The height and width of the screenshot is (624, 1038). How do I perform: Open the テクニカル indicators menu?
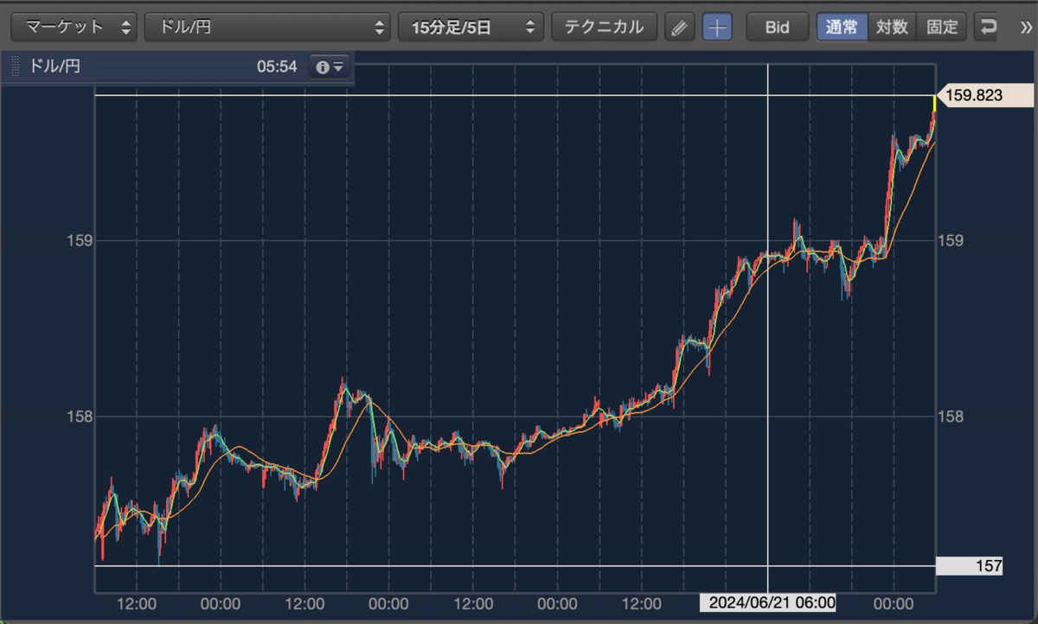point(604,27)
